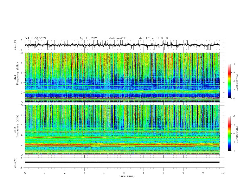
Task: Click the ch.2 PSD color scale bar
Action: coord(229,133)
